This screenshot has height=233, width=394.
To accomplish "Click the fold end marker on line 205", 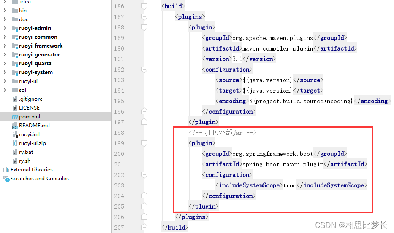I will click(144, 206).
